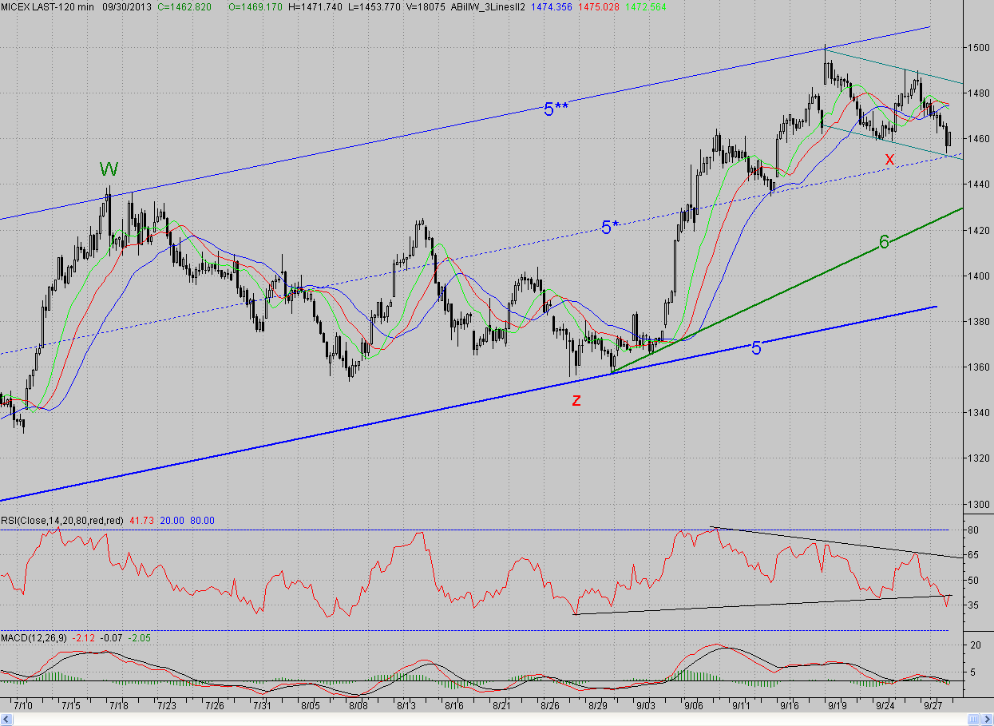Click the low value L=1453.770
This screenshot has height=726, width=994.
(x=374, y=7)
